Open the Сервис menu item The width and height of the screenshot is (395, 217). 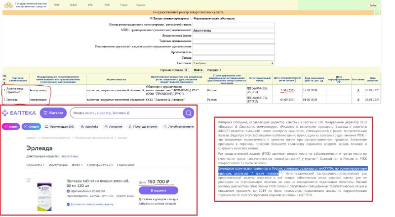point(124,5)
